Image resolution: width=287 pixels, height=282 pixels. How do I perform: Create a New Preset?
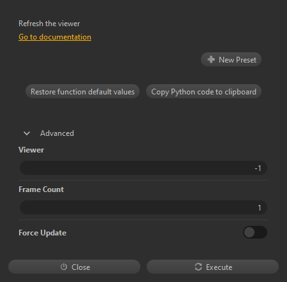pyautogui.click(x=231, y=59)
